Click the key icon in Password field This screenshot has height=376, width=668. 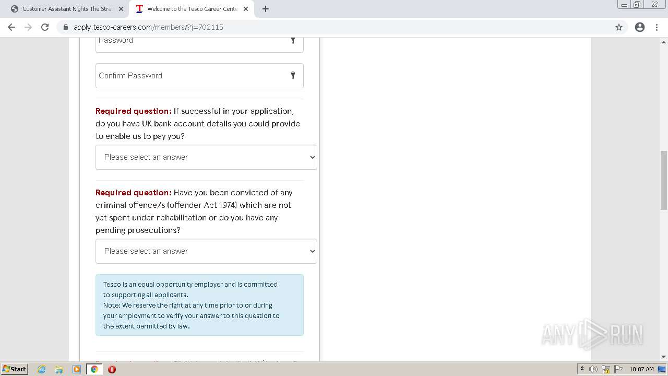(293, 40)
